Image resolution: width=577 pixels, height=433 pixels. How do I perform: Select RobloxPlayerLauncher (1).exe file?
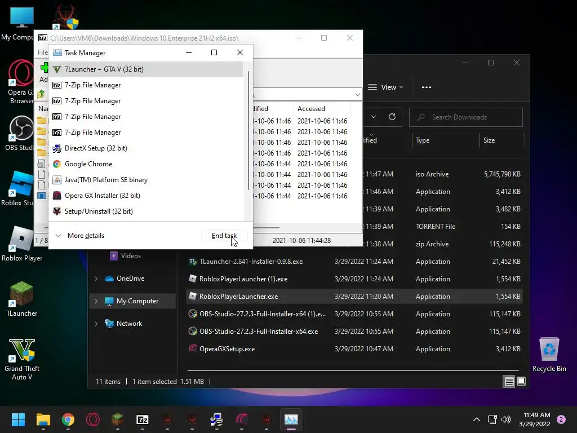[x=355, y=279]
